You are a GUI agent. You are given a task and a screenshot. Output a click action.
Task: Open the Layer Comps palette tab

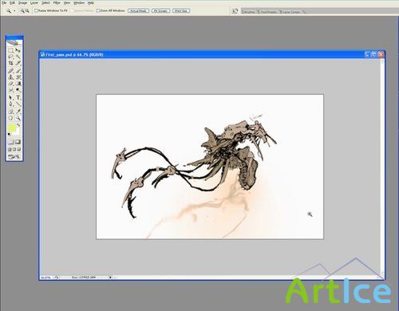coord(291,12)
